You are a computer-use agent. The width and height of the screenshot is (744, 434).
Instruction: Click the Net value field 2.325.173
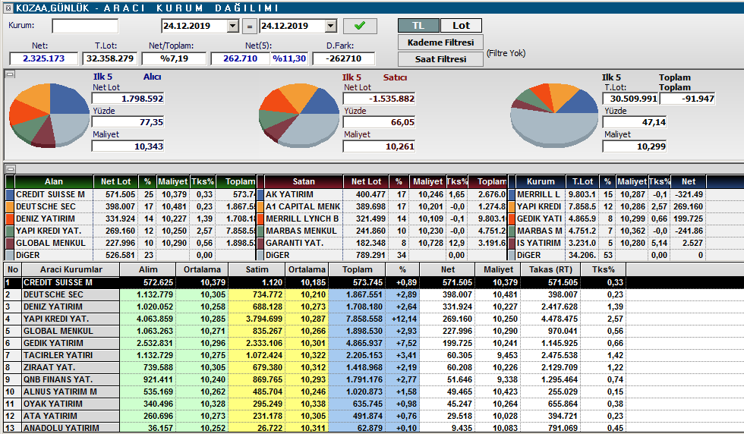point(44,58)
